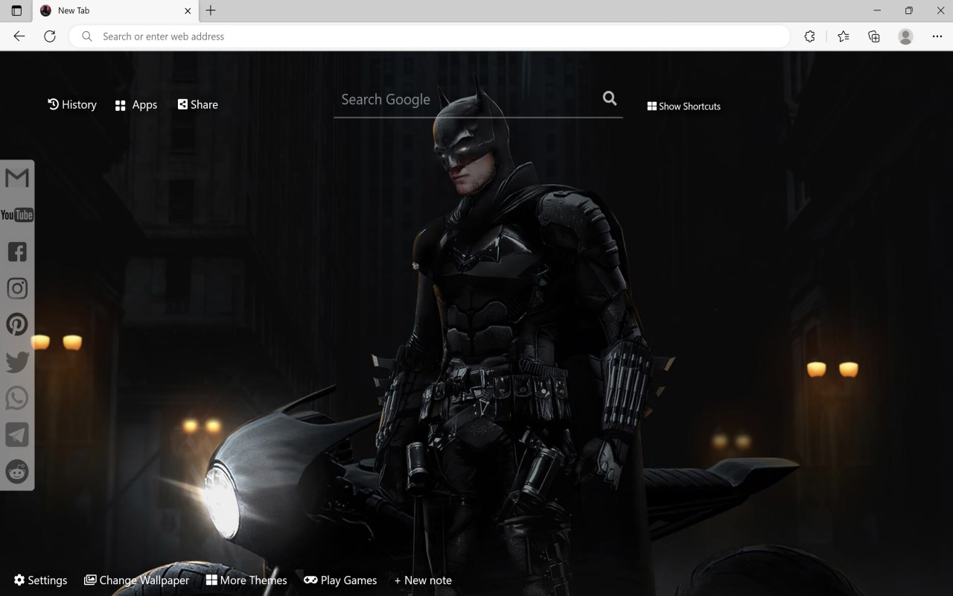Show Shortcuts on the page
This screenshot has width=953, height=596.
coord(684,107)
